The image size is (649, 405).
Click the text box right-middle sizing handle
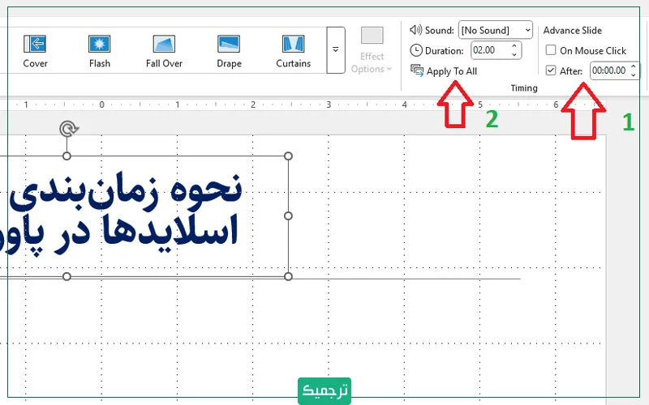tap(289, 215)
